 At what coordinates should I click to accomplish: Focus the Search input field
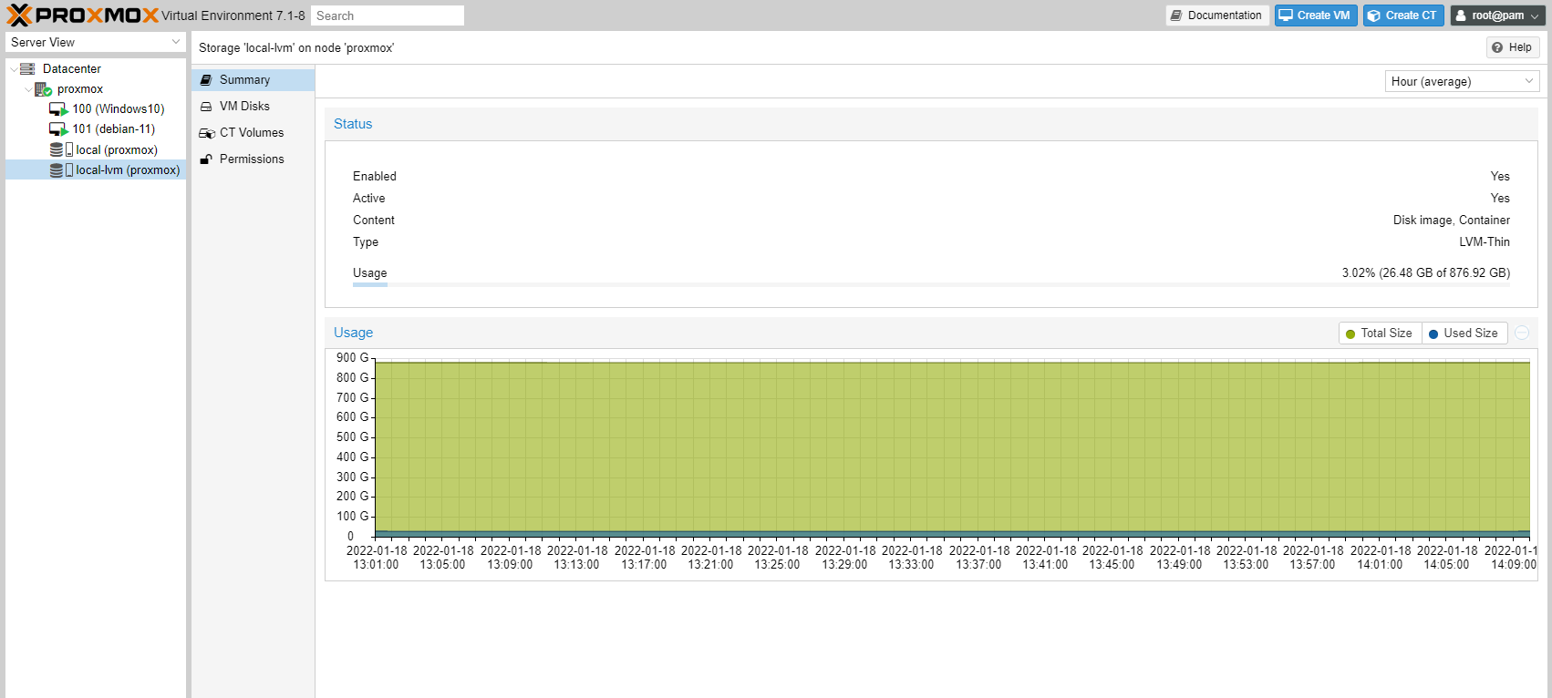[387, 16]
